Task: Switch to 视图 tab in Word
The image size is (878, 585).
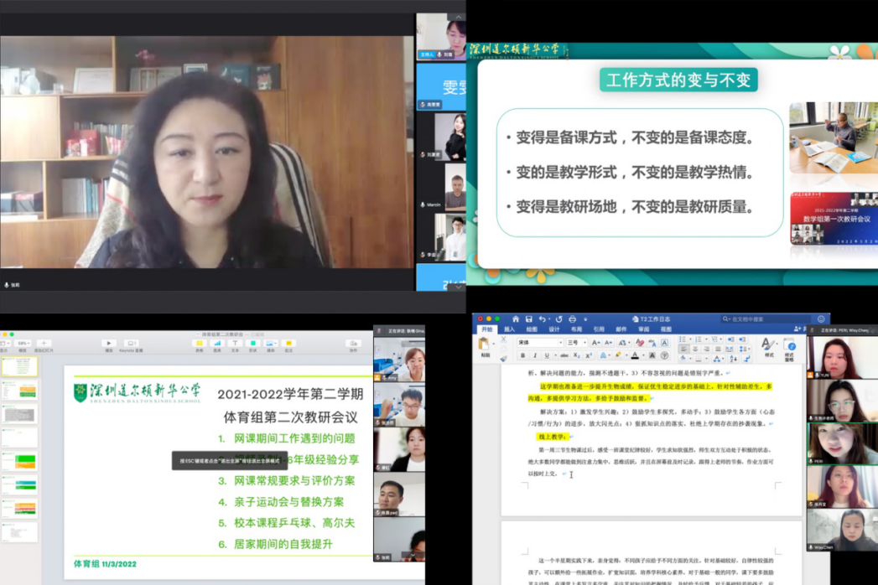Action: (x=666, y=329)
